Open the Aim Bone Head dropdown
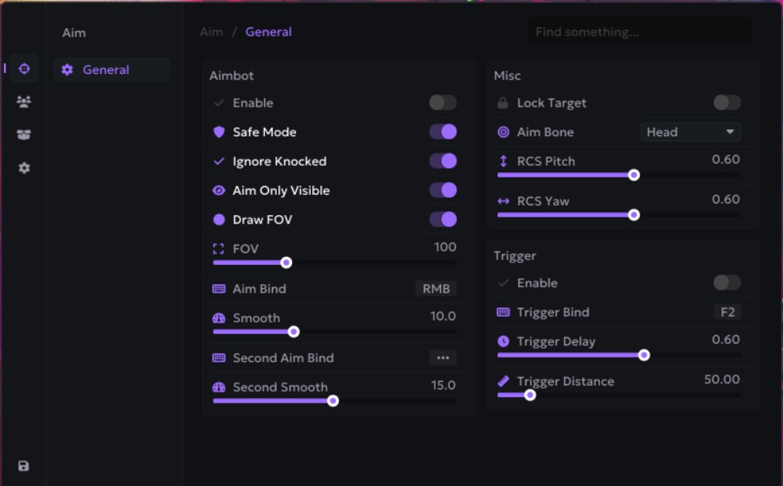783x486 pixels. (690, 132)
